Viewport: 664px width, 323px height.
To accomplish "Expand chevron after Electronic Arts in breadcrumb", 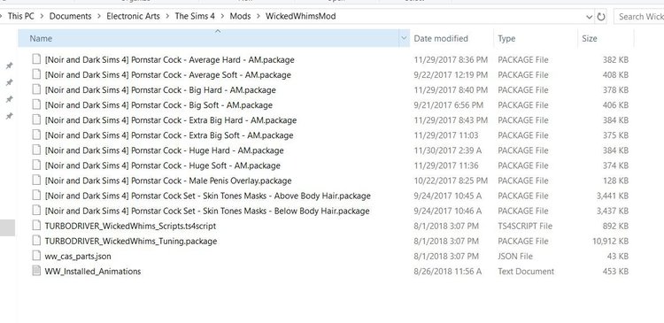I will (167, 17).
